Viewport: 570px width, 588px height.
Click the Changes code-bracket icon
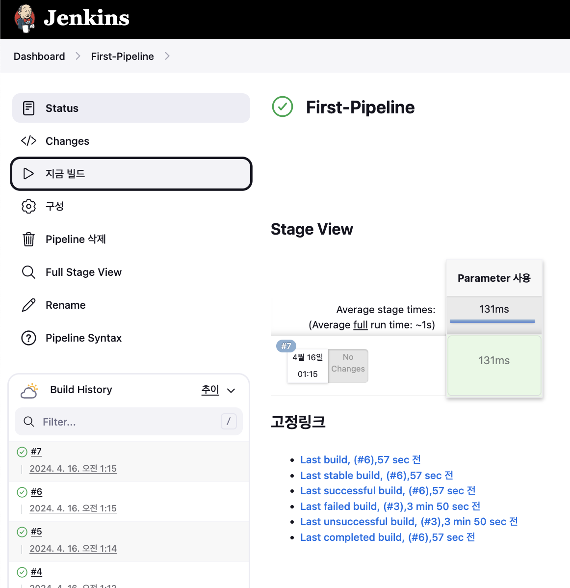click(29, 141)
